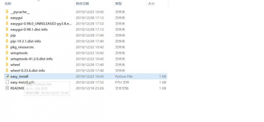Select the pip folder name
264x122 pixels.
(x=13, y=35)
